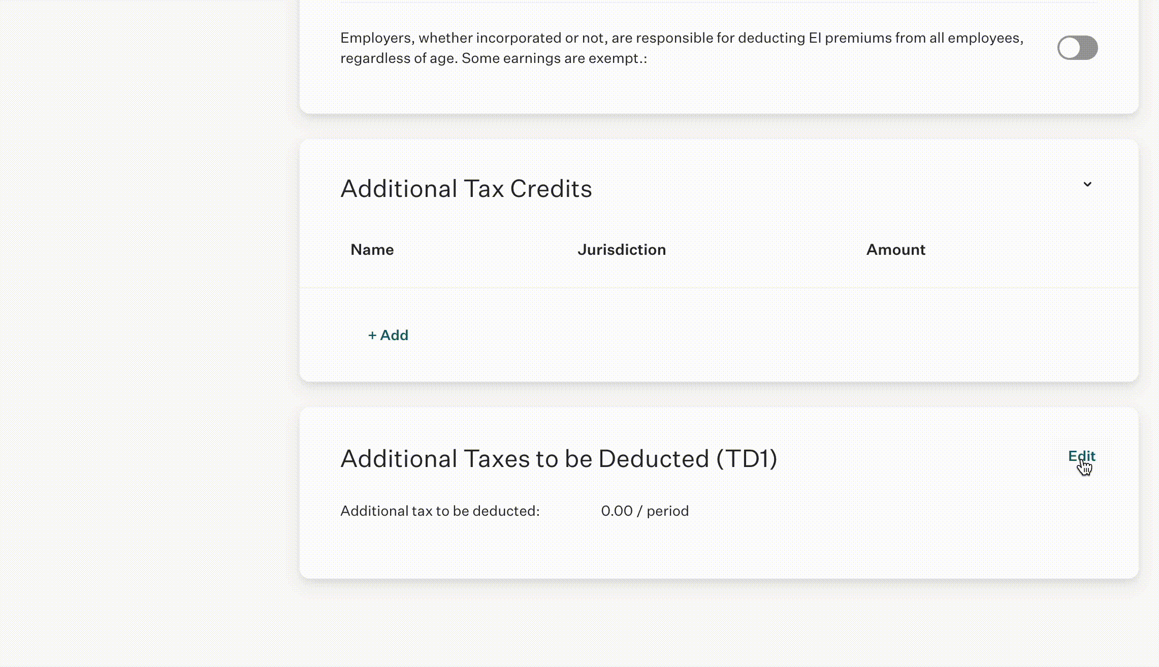1159x667 pixels.
Task: Click the Additional tax to be deducted label
Action: coord(440,511)
